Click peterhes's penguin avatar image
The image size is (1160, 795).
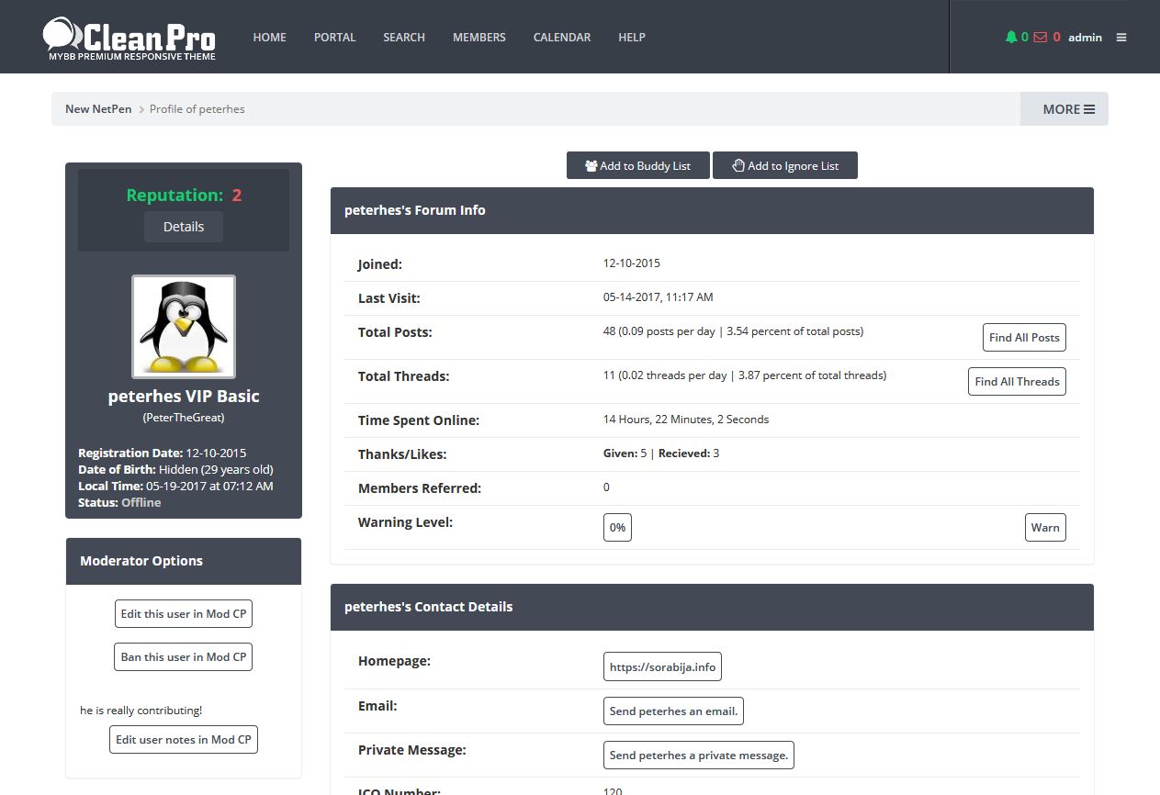coord(184,327)
